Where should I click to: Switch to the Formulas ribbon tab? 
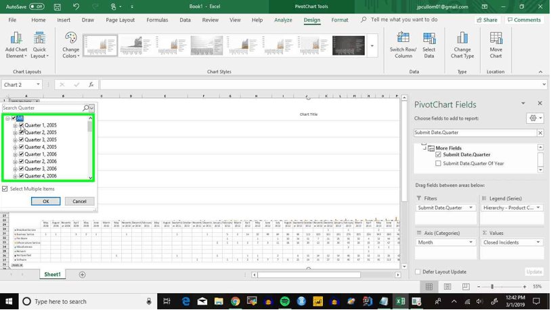point(157,20)
